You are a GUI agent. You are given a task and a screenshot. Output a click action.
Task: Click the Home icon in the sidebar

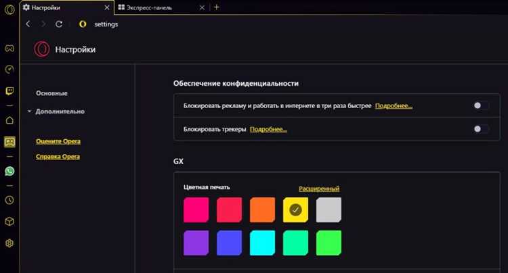point(9,120)
